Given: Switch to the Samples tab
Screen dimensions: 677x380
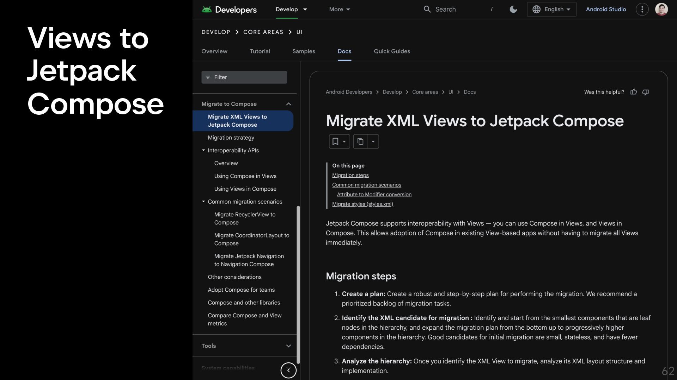Looking at the screenshot, I should [x=304, y=51].
